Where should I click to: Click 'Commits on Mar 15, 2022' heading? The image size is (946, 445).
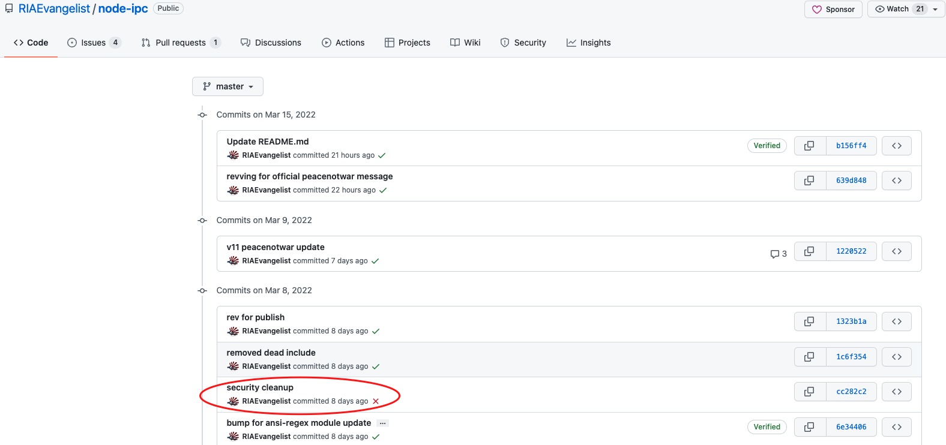coord(266,115)
